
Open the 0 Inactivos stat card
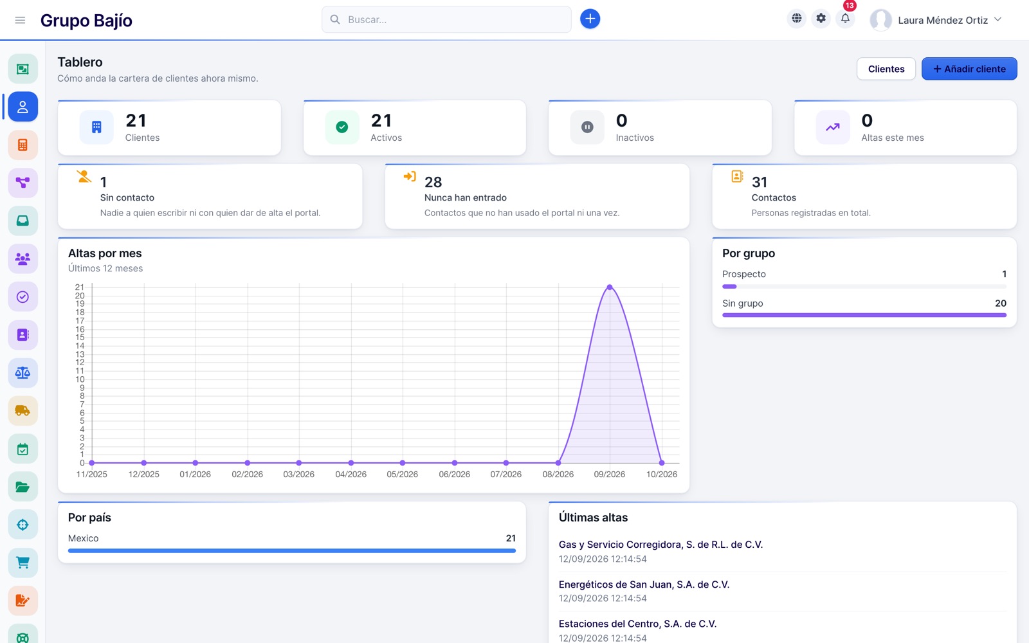coord(660,127)
